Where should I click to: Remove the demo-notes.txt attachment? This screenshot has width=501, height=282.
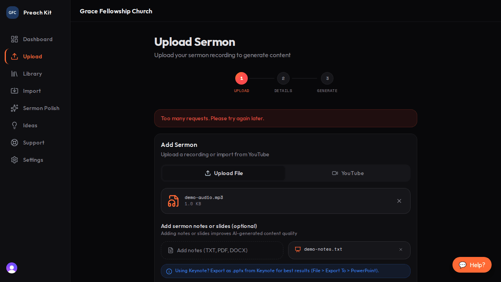(401, 249)
